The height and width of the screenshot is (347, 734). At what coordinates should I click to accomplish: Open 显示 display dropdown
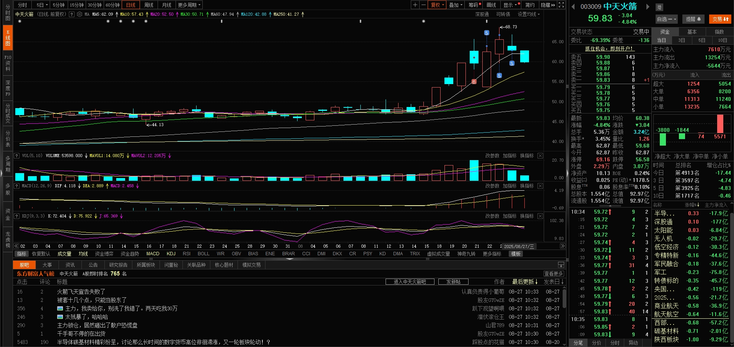coord(511,5)
